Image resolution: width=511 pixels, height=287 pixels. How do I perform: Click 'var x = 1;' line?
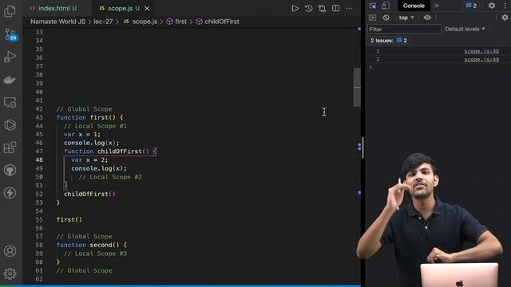(82, 135)
